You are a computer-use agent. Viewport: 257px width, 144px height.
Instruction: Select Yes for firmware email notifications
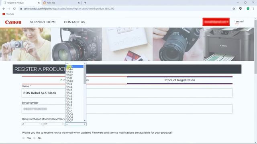pos(23,138)
